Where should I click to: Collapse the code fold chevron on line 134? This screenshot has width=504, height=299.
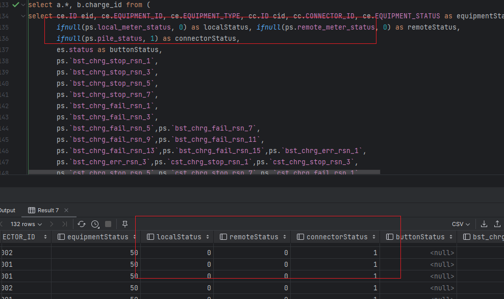click(23, 16)
